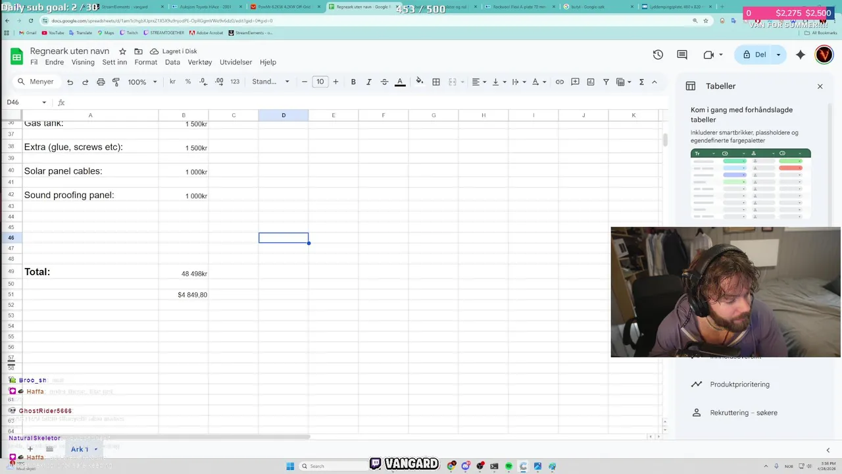The height and width of the screenshot is (474, 842).
Task: Click the Gemini sparkle icon
Action: (801, 55)
